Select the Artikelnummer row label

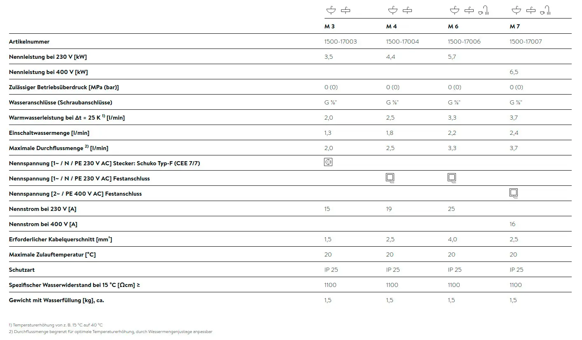[29, 42]
